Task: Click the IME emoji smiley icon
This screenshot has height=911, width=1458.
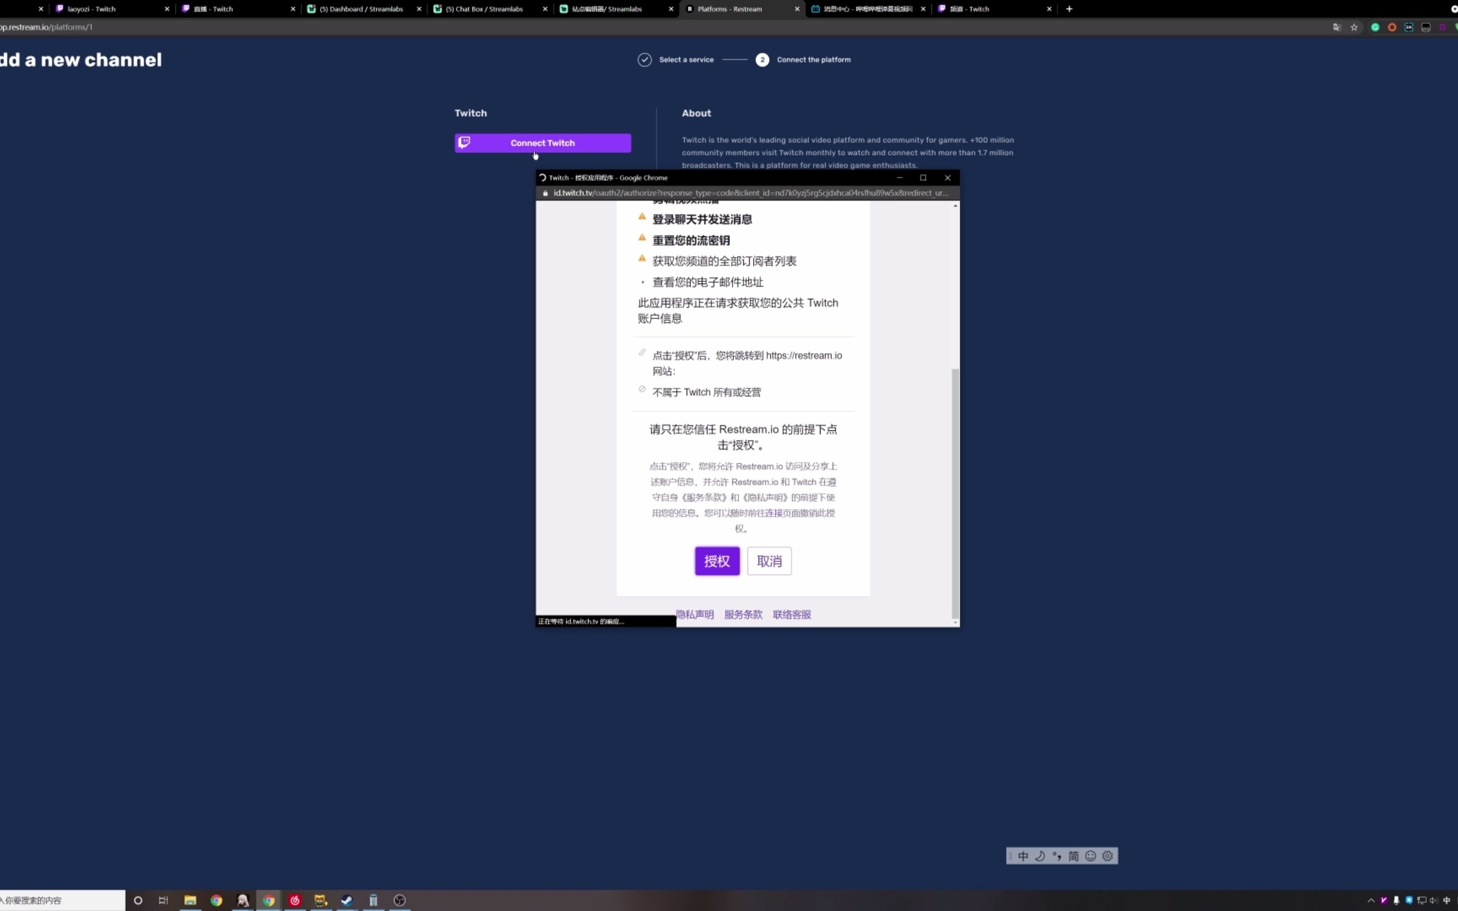Action: [1091, 856]
